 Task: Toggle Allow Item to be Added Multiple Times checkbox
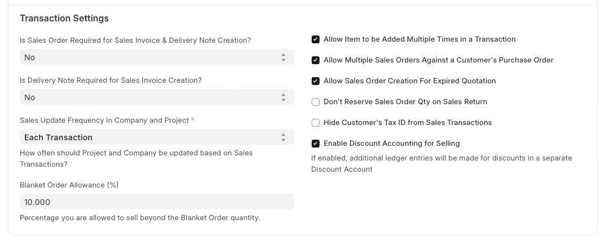316,39
